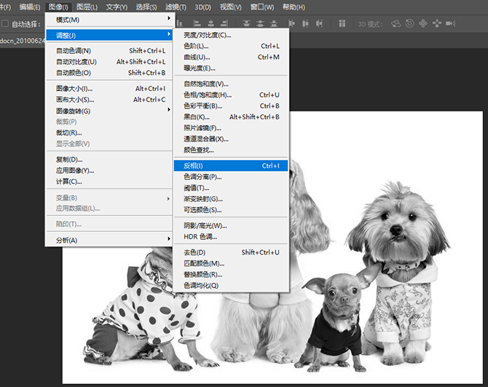
Task: Choose 可选颜色(S) selective color
Action: pyautogui.click(x=231, y=210)
